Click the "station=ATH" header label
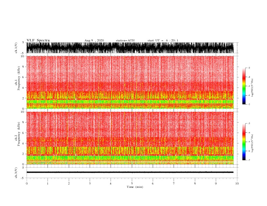 (125, 40)
